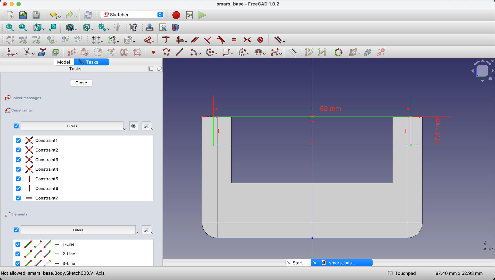Click Leave sketch icon
Viewport: 495px width, 280px height.
[x=150, y=27]
